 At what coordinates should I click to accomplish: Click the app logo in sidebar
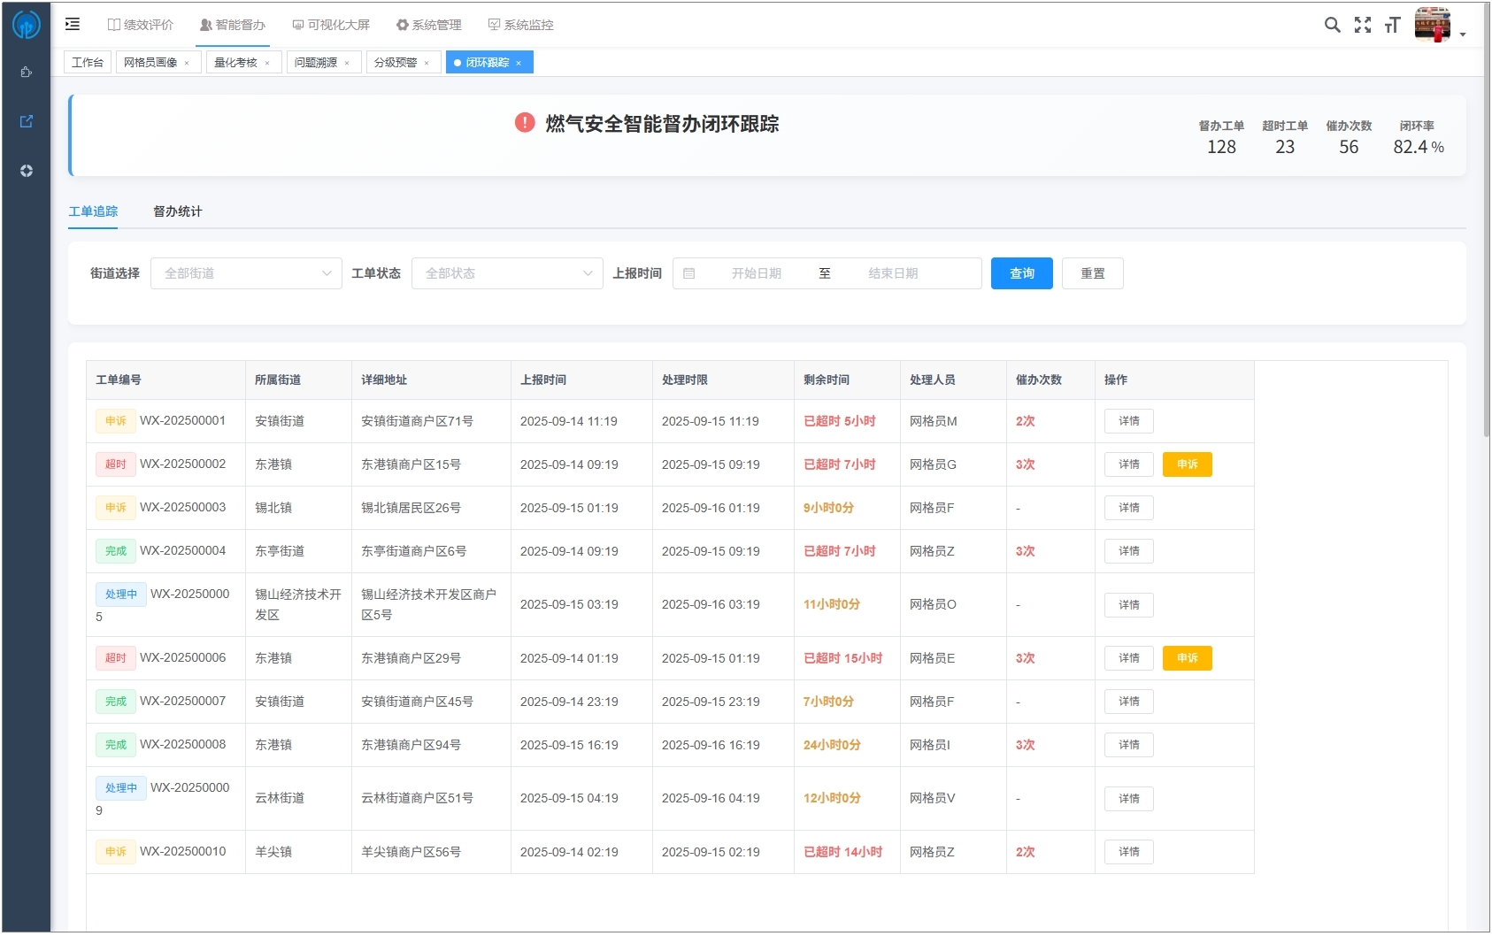click(26, 25)
